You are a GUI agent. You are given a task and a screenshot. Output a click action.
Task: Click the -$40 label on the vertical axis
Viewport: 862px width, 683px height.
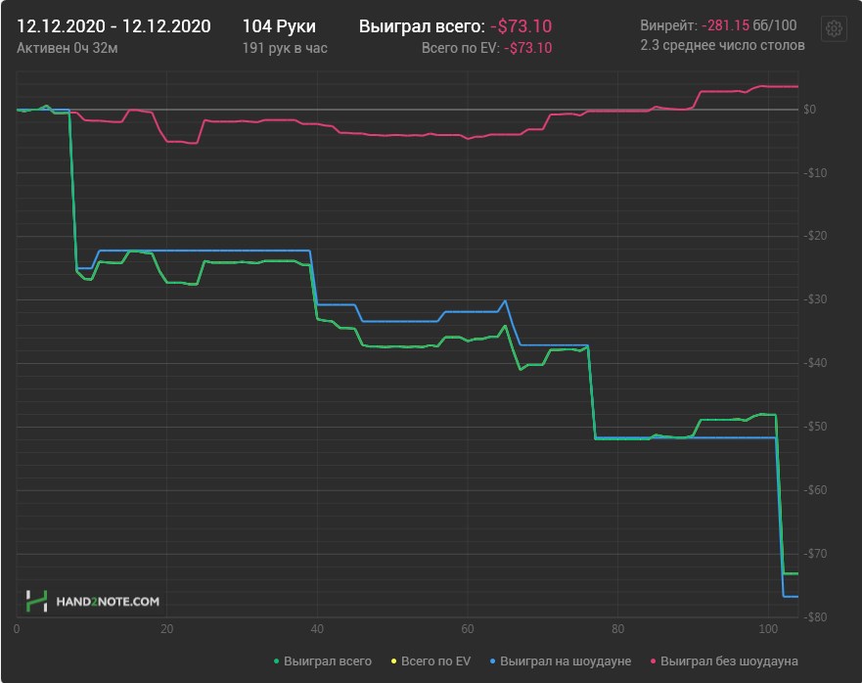coord(815,363)
